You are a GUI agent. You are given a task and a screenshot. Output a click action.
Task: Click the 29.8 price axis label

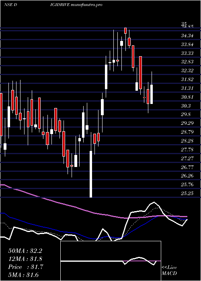186,114
